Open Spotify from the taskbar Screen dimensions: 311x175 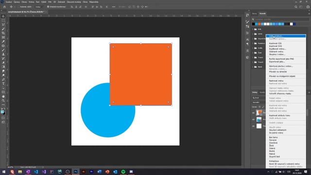(x=123, y=172)
